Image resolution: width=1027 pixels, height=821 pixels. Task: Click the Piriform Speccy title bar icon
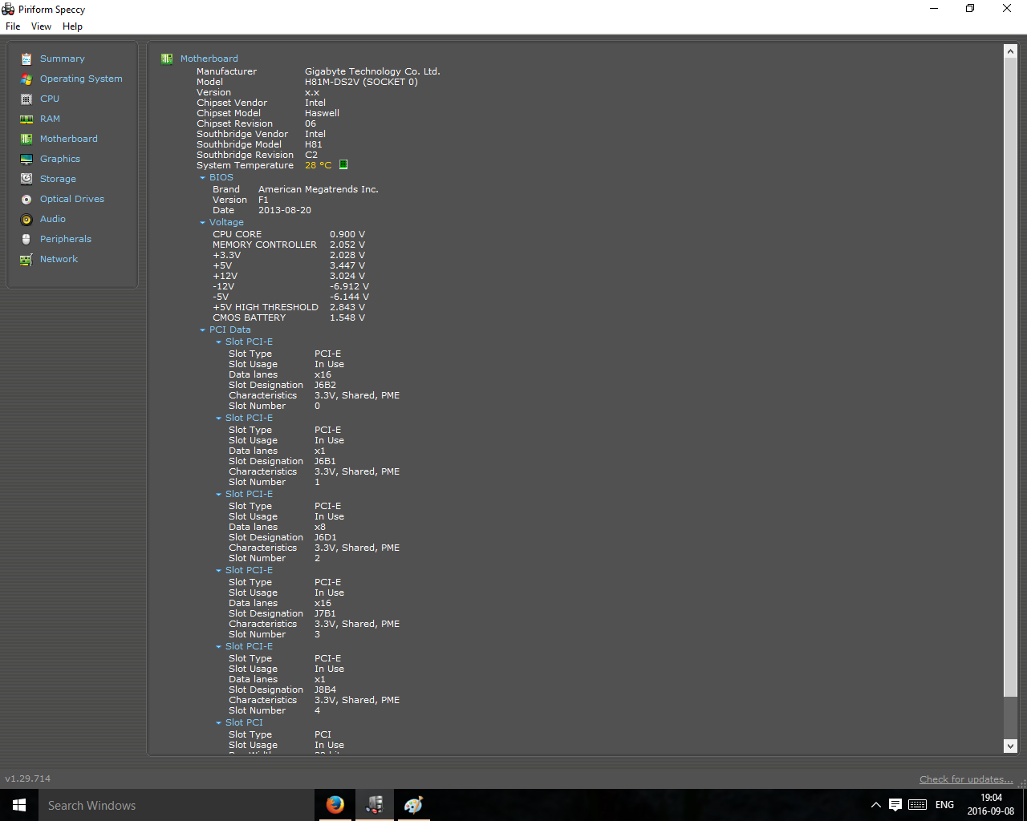(8, 9)
